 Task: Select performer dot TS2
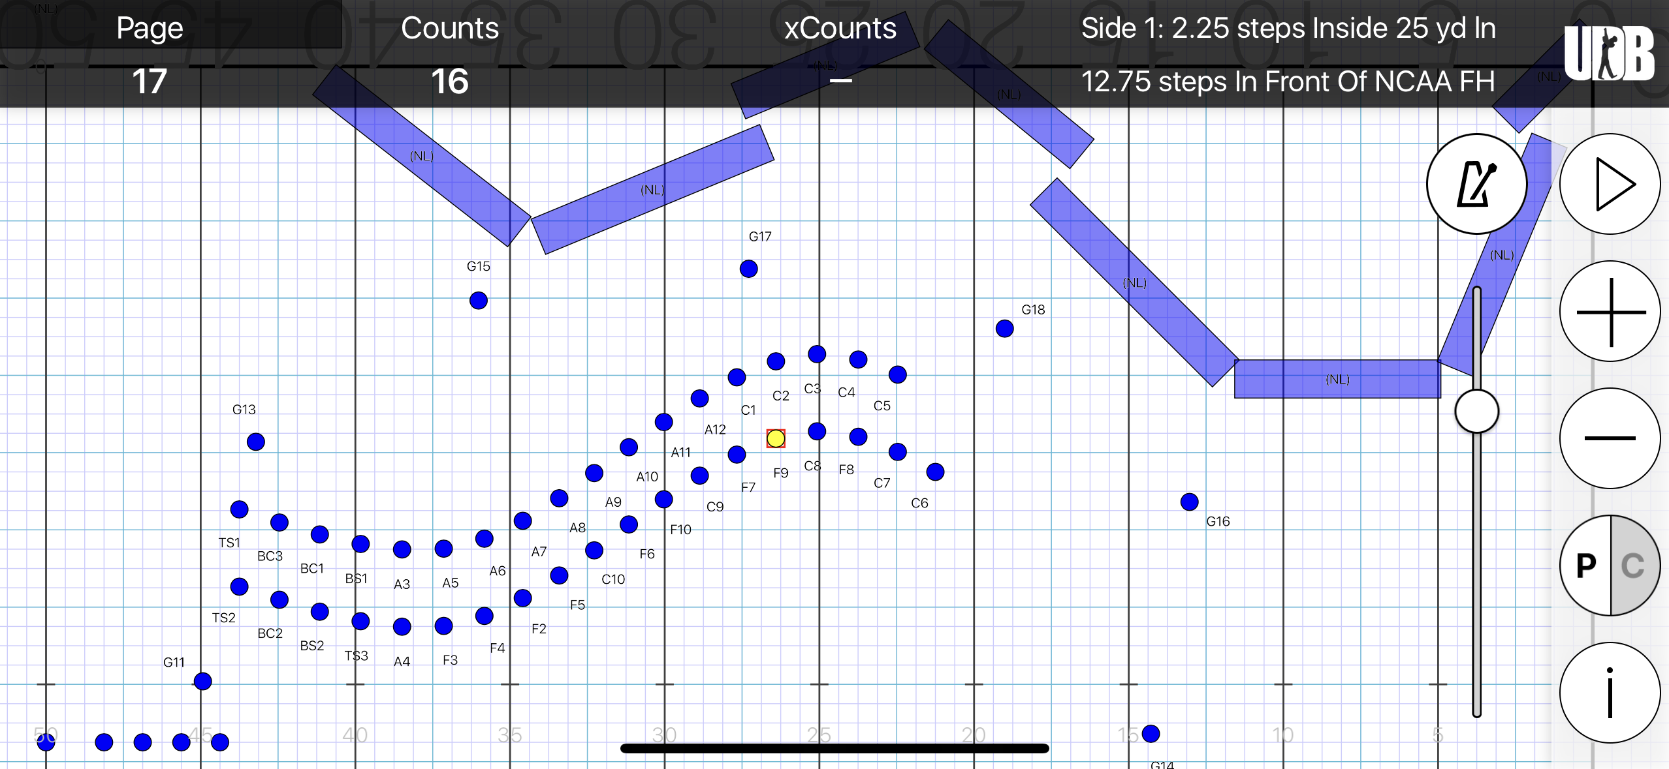click(x=240, y=586)
